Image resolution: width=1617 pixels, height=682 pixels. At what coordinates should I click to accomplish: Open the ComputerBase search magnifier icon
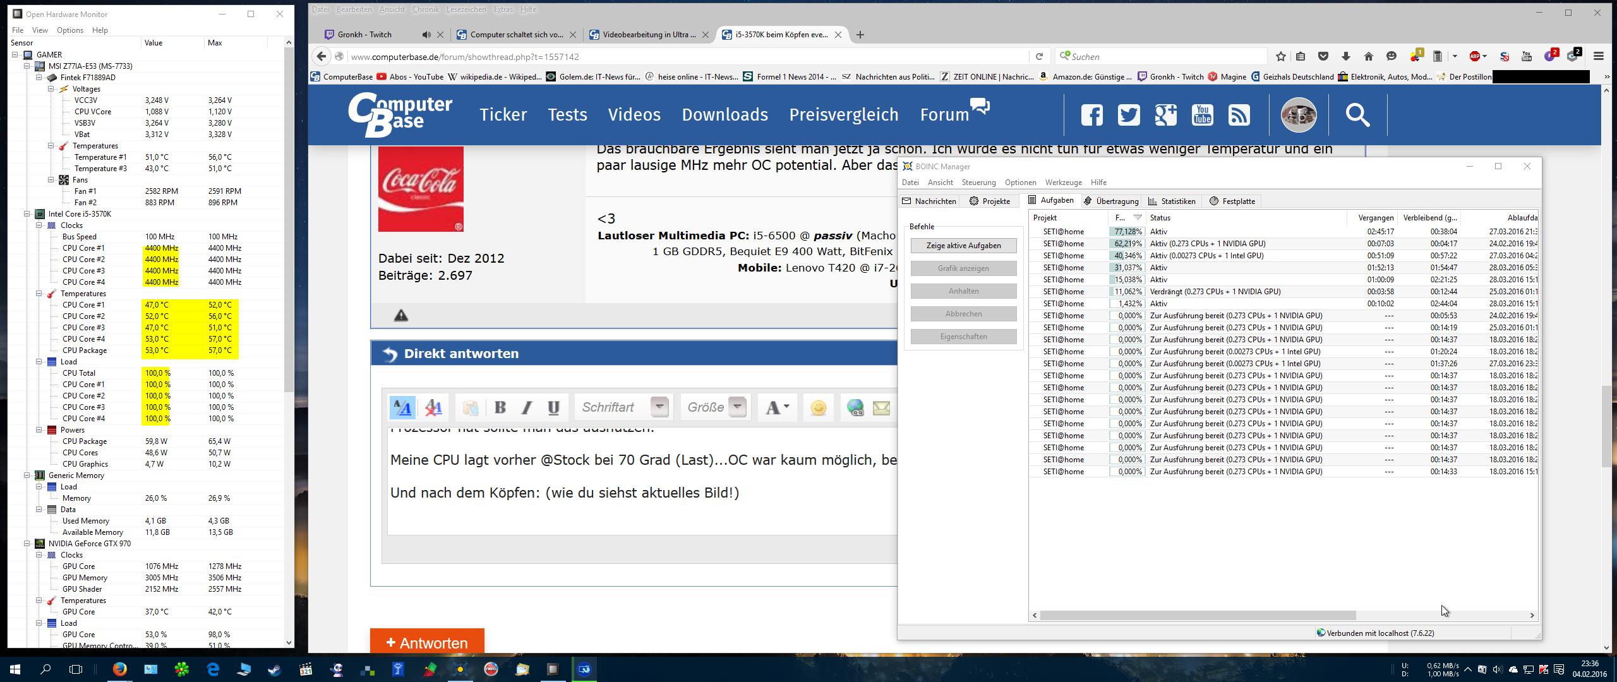(x=1357, y=115)
